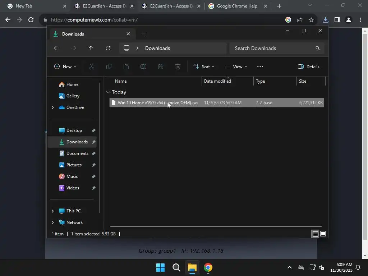This screenshot has height=276, width=368.
Task: Open taskbar Search
Action: tap(176, 267)
